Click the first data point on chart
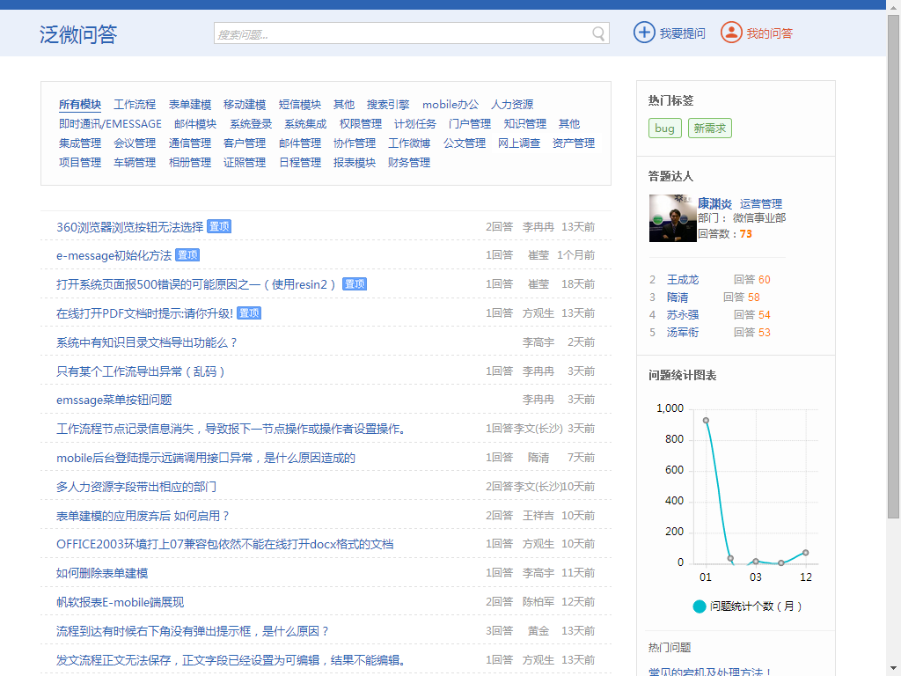 (706, 420)
